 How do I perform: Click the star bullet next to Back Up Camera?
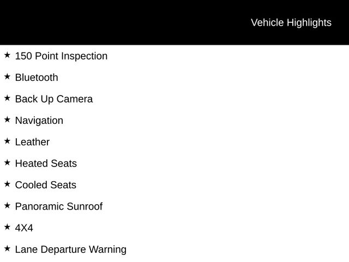click(7, 98)
